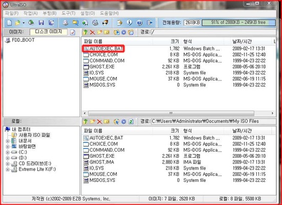The width and height of the screenshot is (282, 205).
Task: Open the 부팅(B) menu
Action: [x=49, y=13]
